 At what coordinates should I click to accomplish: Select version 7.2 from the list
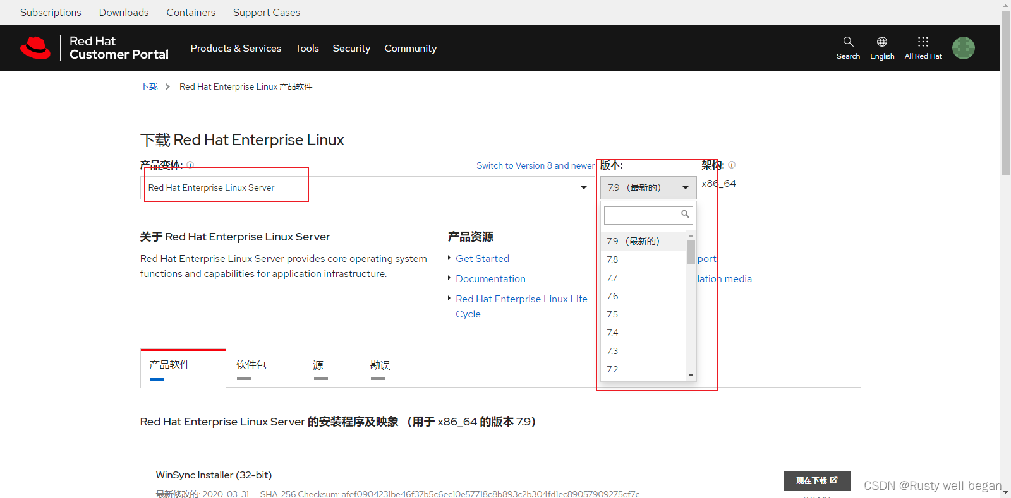[x=643, y=369]
